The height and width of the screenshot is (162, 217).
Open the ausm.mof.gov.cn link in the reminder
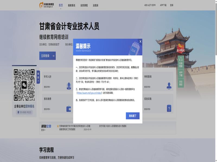90,93
